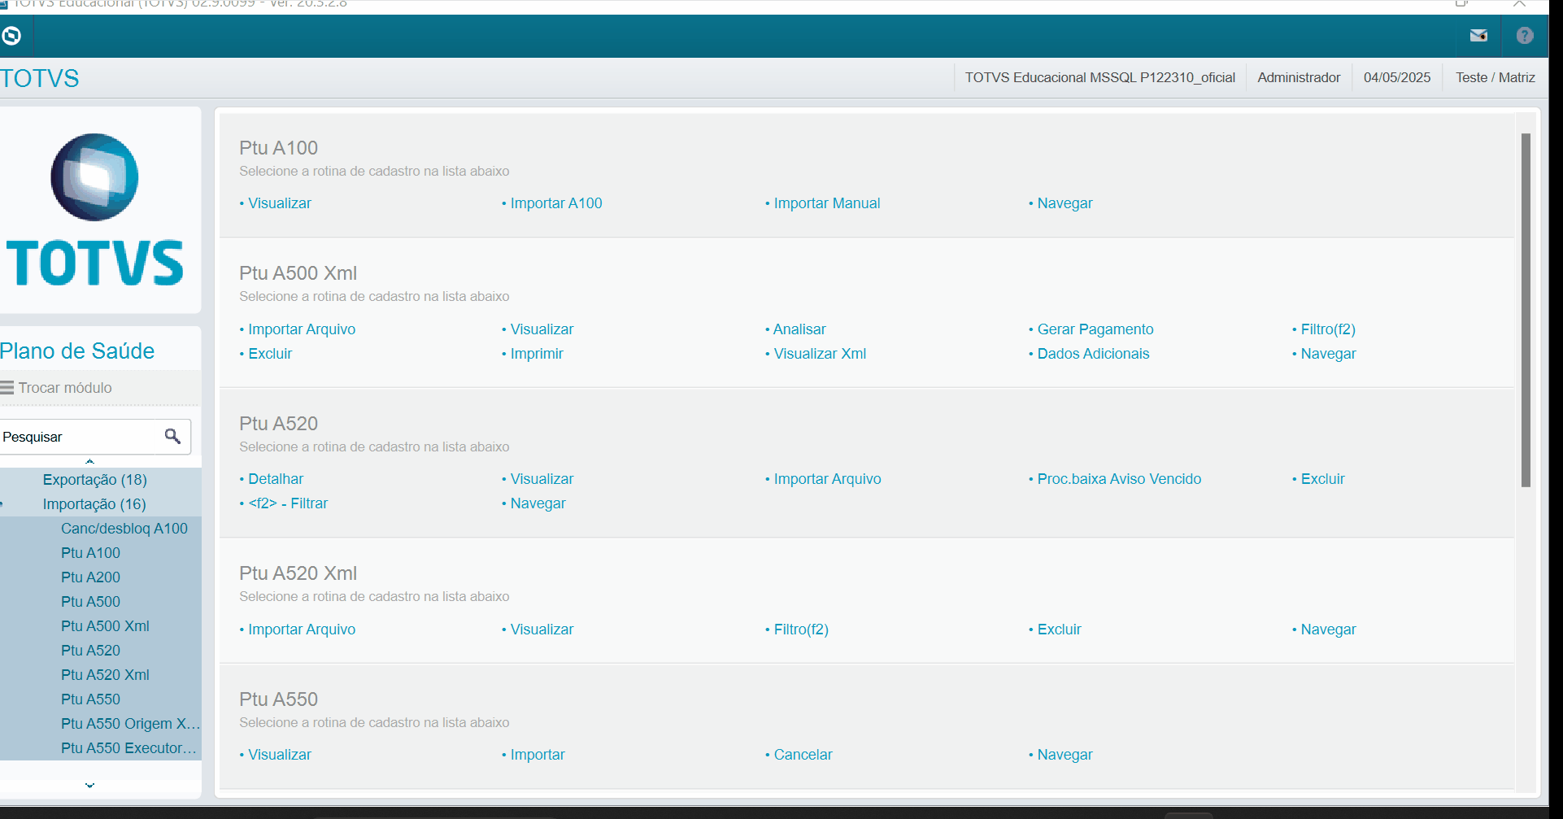Viewport: 1563px width, 819px height.
Task: Click the TOTVS circular logo icon in top bar
Action: click(11, 36)
